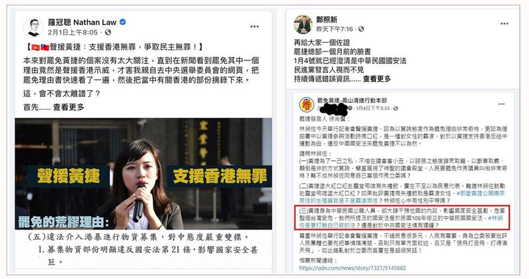Open the three-dot options on 鄭照新's post
The image size is (529, 279).
(x=504, y=23)
